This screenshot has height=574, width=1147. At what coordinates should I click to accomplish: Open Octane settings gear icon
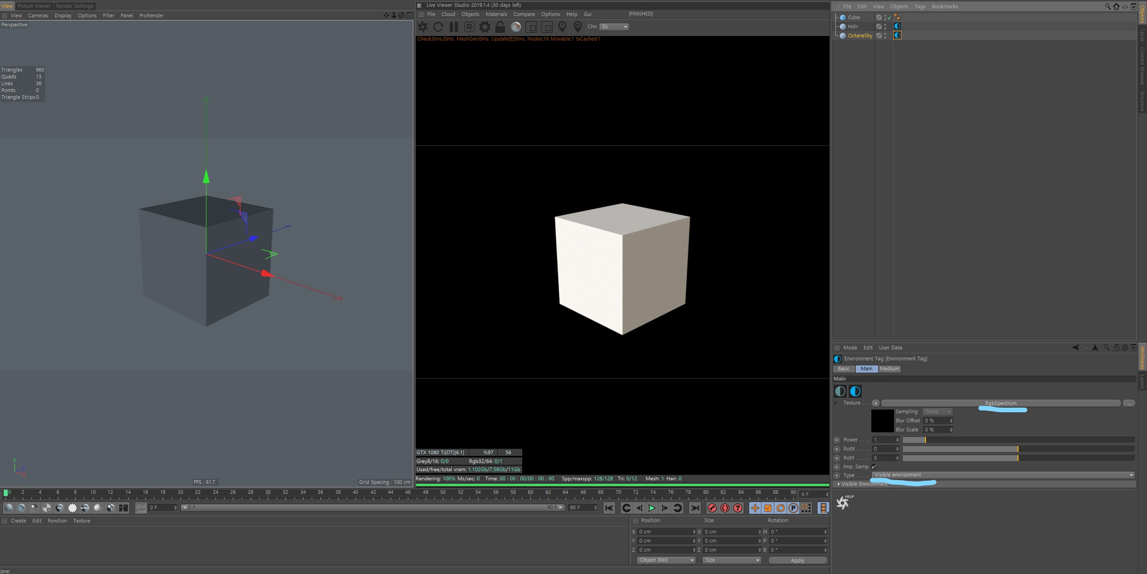click(x=484, y=27)
